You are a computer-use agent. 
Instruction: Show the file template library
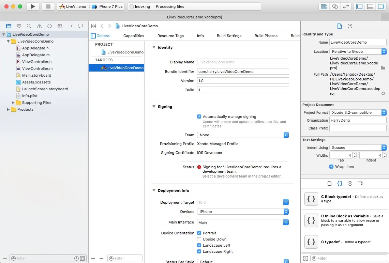coord(329,183)
